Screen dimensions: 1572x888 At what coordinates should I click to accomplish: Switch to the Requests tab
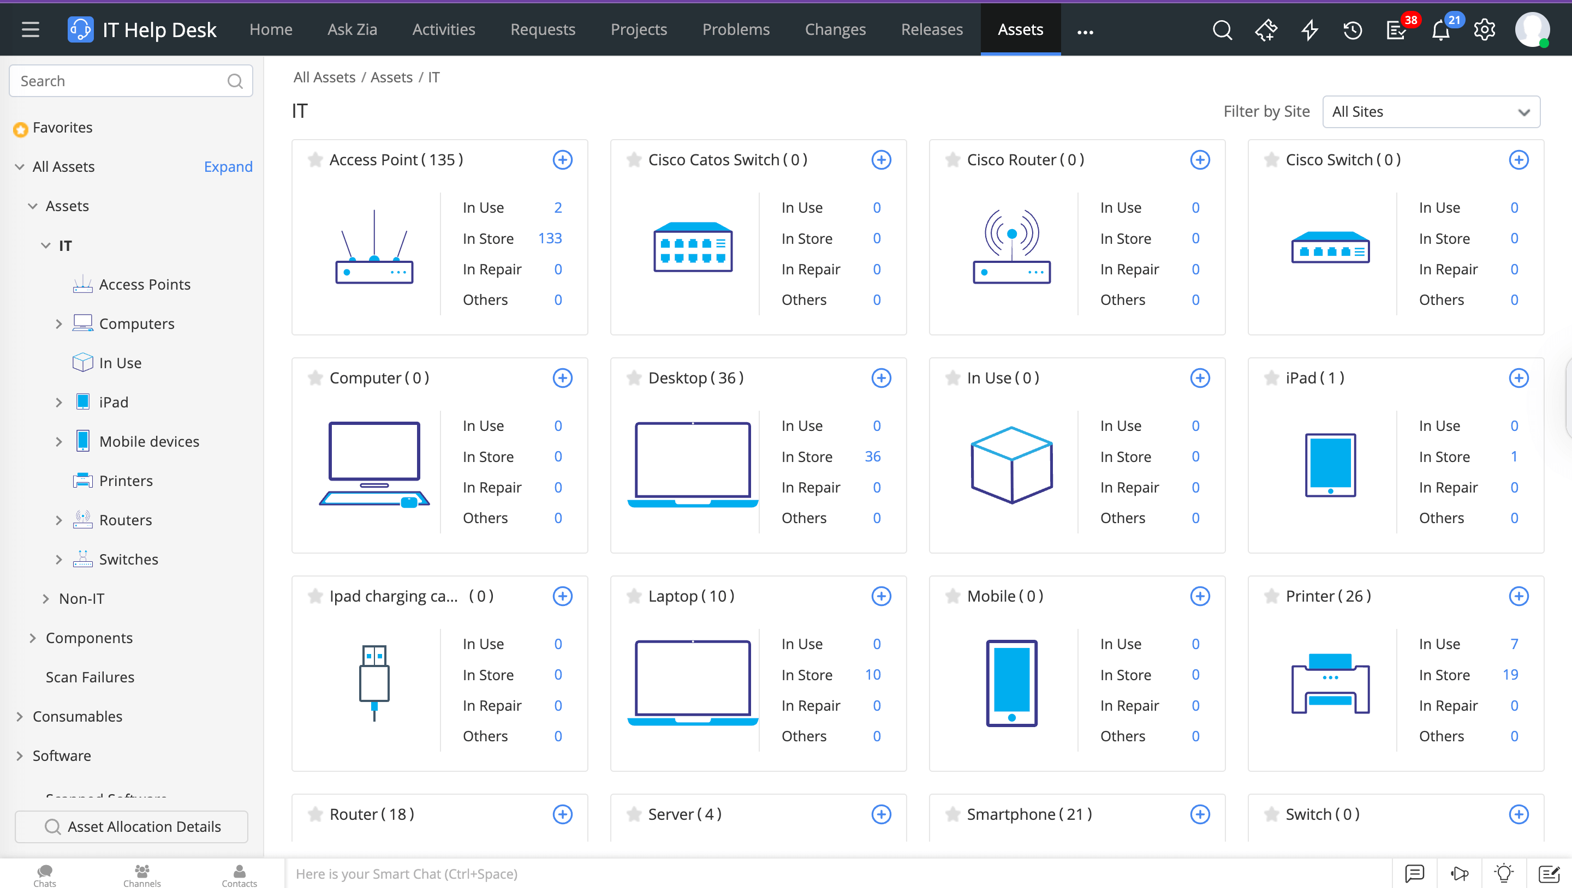(x=543, y=29)
